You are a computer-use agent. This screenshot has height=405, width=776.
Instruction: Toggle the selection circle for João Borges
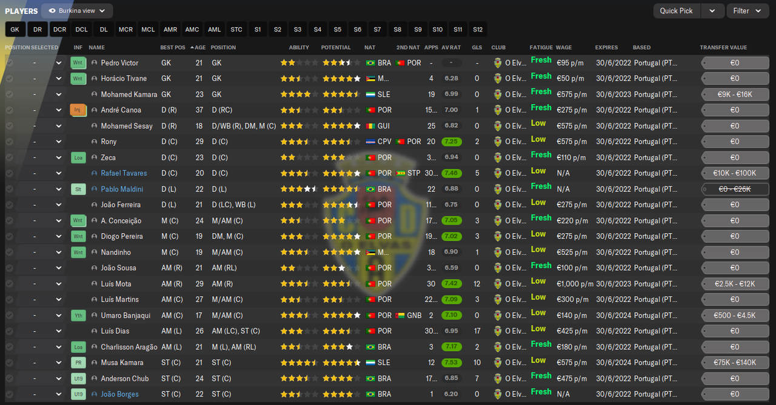(9, 394)
